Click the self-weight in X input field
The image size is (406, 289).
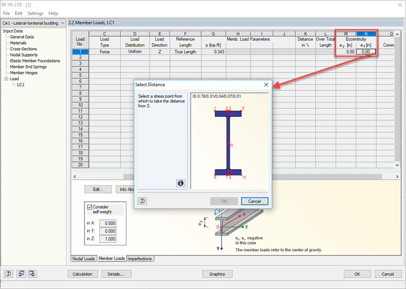coord(108,223)
